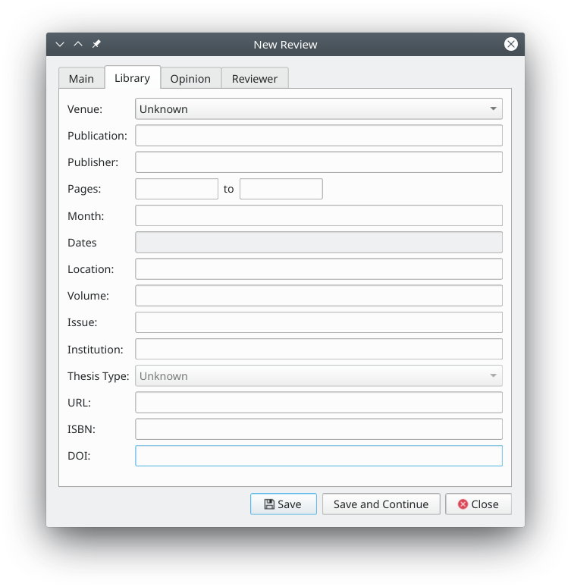Click Save and Continue

pos(381,504)
